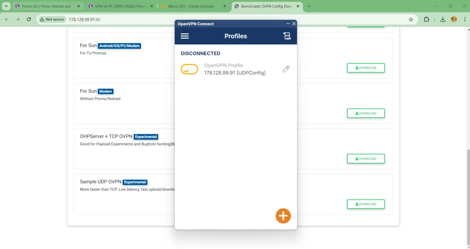Switch to the VPN SA PC MERO POBA tab

120,6
